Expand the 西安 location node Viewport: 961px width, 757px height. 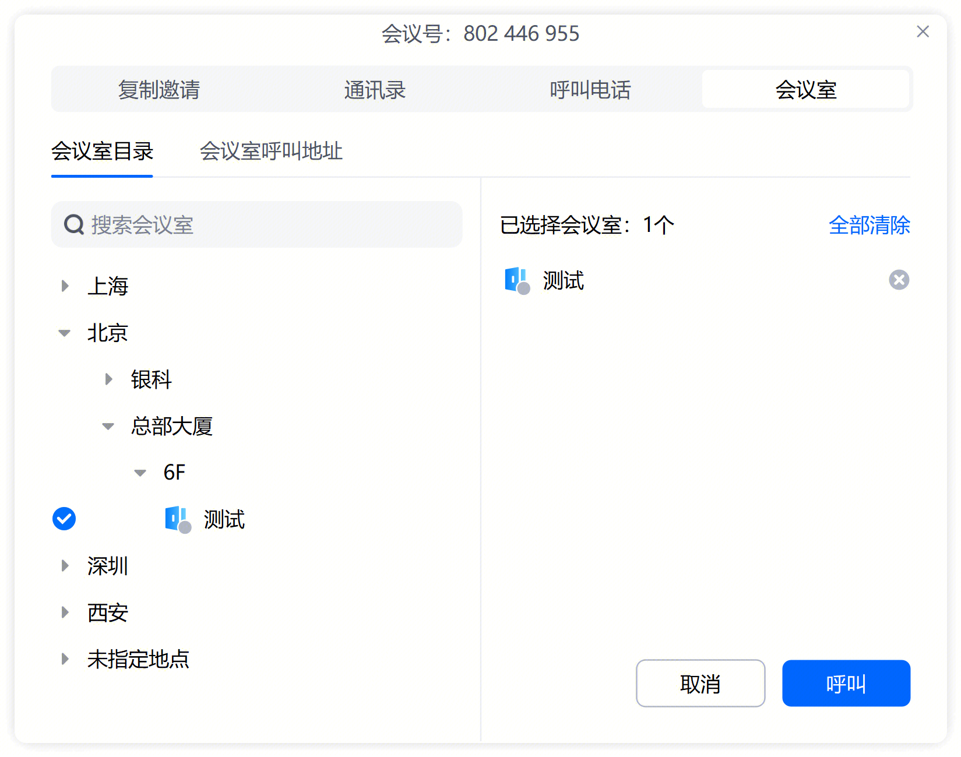(65, 612)
